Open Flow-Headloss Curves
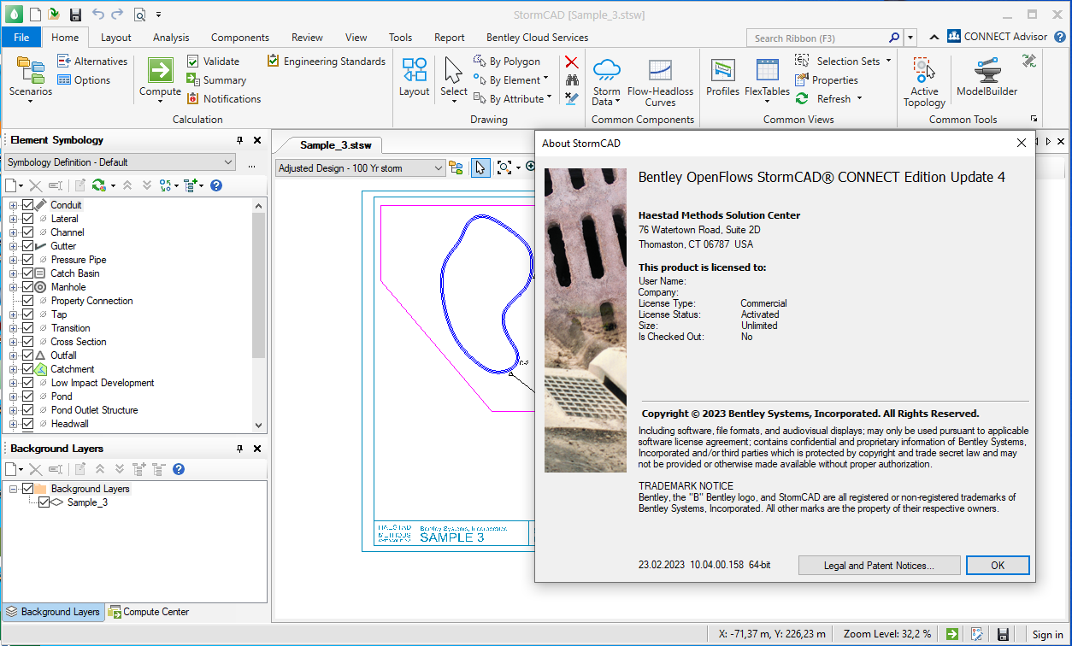 (x=660, y=72)
